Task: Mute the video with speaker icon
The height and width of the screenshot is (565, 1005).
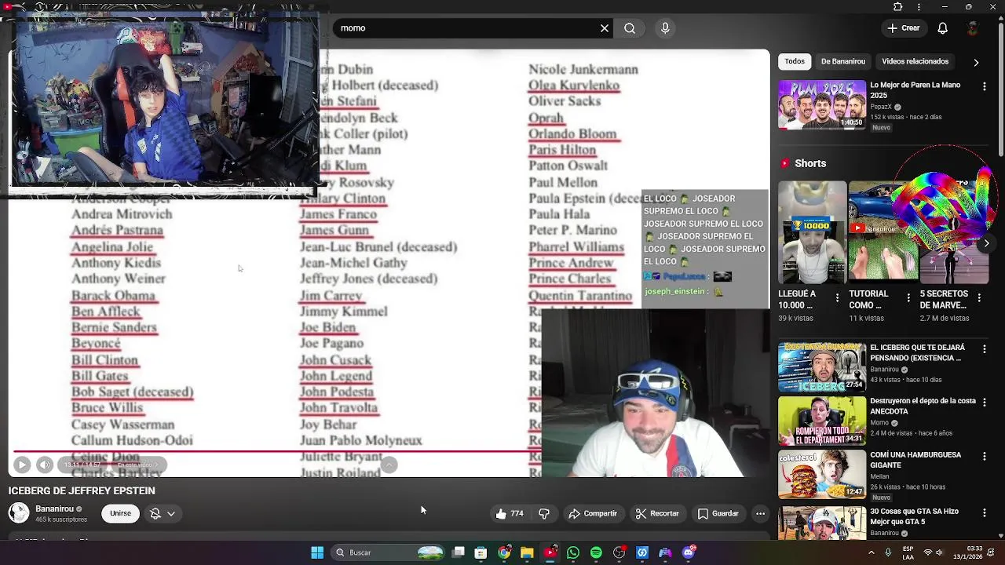Action: click(45, 465)
